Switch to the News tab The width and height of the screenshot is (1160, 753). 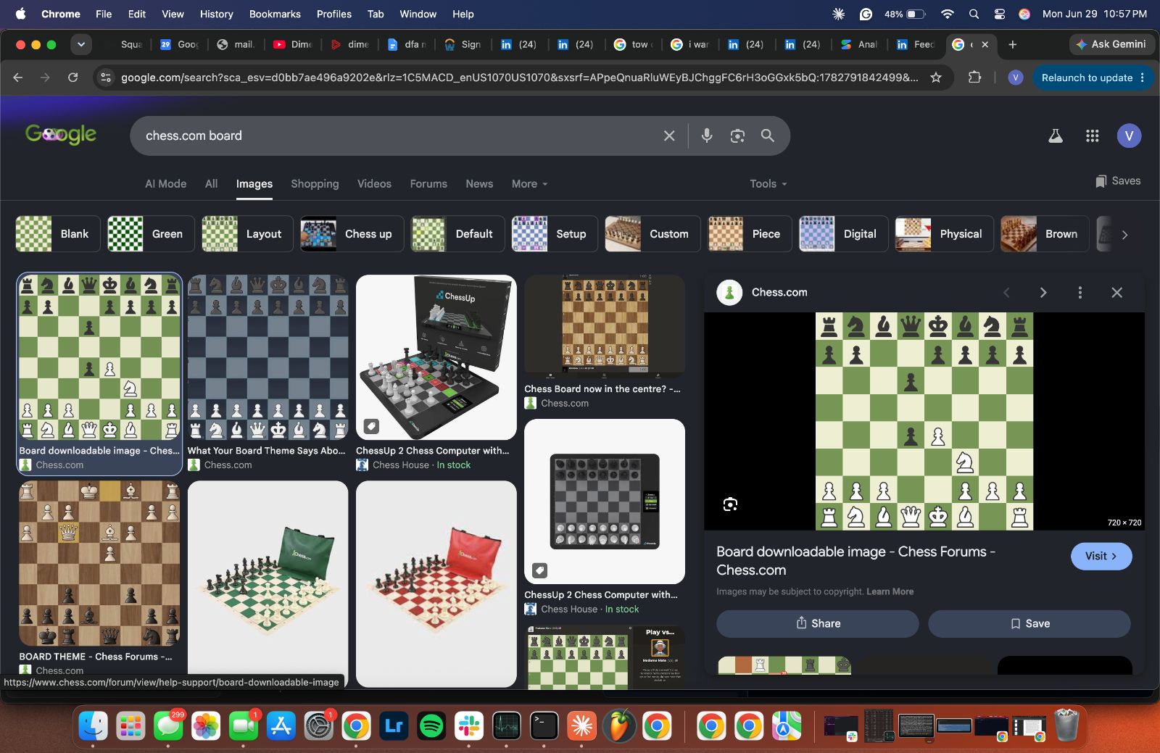click(479, 184)
